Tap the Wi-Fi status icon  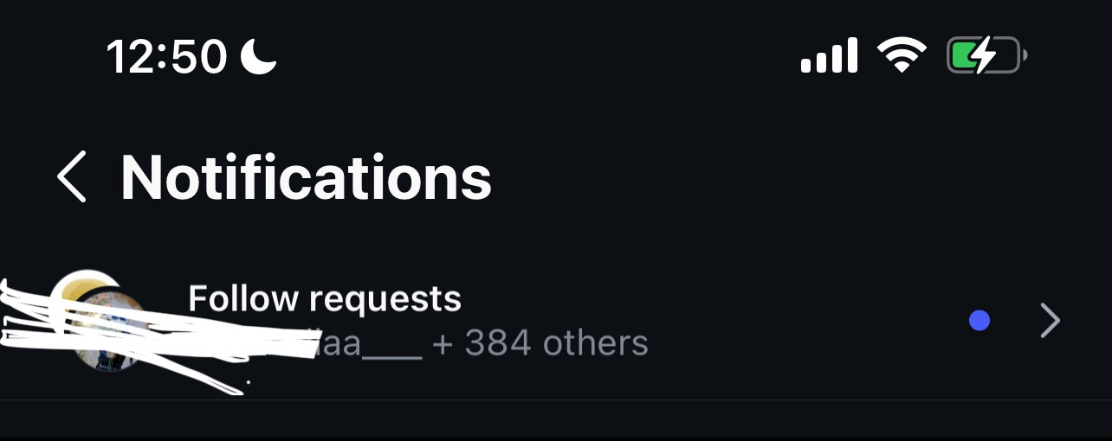(902, 56)
